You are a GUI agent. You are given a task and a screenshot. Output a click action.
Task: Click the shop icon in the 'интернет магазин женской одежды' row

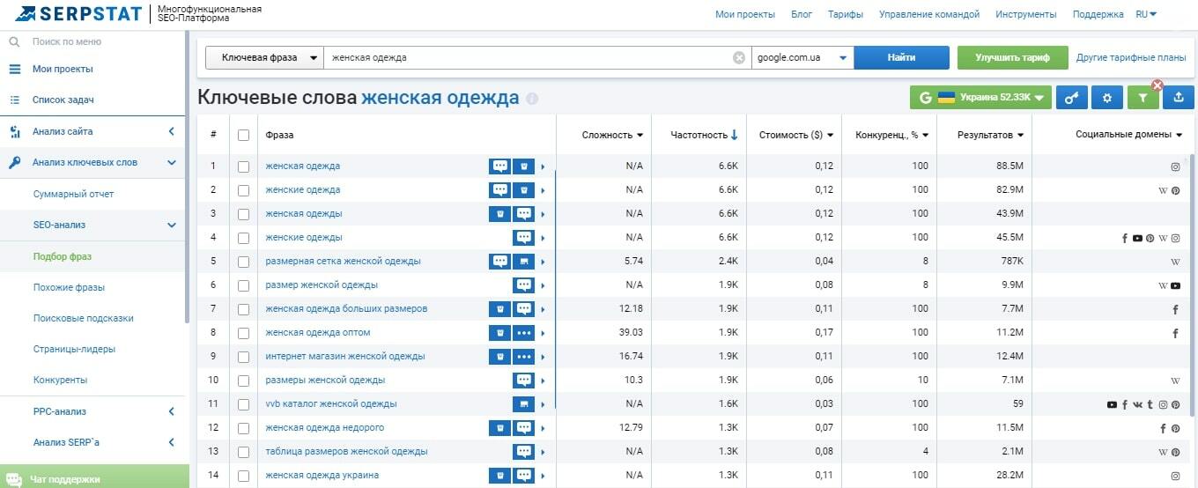coord(500,356)
